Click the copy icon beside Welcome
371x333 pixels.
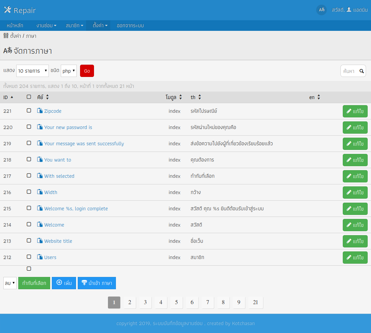[x=40, y=224]
